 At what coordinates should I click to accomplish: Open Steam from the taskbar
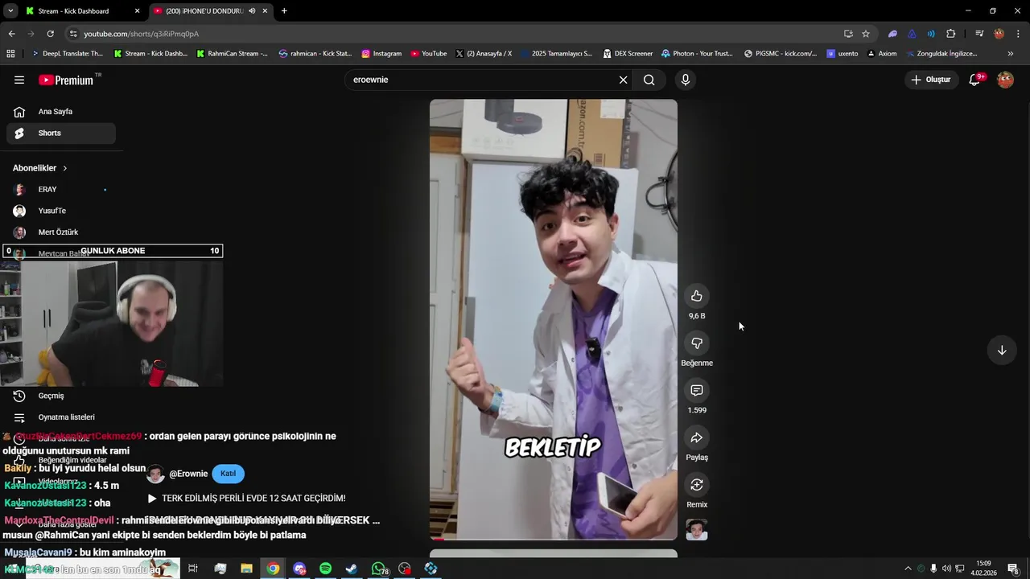tap(352, 569)
